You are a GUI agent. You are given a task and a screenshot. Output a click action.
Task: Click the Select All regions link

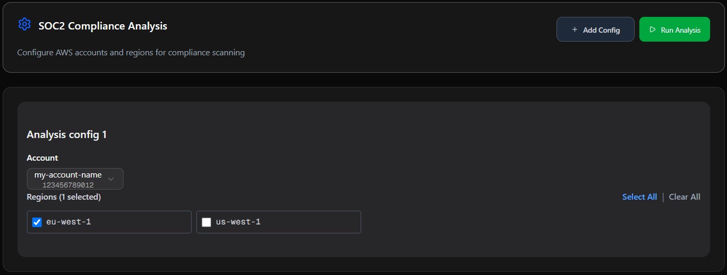pos(639,197)
